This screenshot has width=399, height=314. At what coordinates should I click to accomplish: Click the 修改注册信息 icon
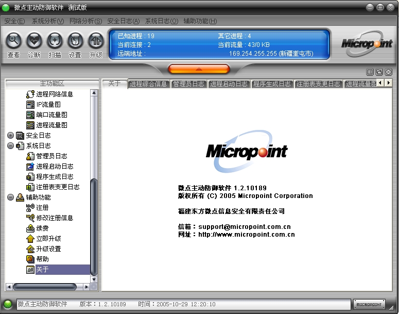point(30,218)
